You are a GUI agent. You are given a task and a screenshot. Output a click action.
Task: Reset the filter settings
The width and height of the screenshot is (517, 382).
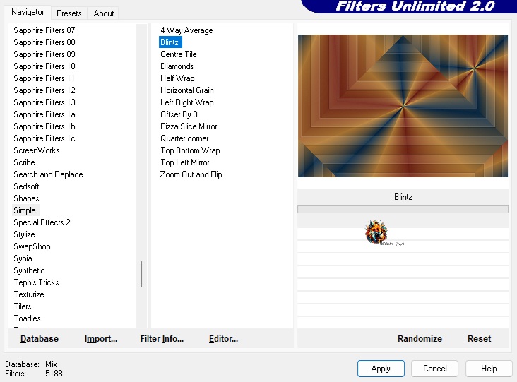pos(479,338)
